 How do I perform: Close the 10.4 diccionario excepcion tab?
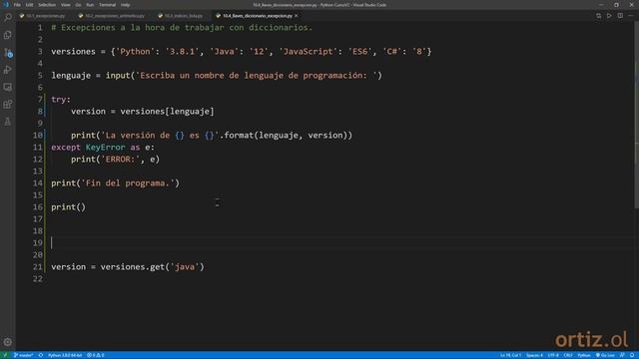pos(297,16)
